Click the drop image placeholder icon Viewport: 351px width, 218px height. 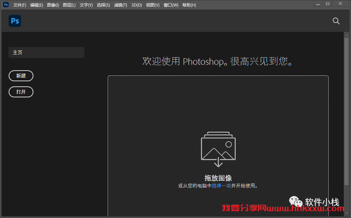pos(218,149)
